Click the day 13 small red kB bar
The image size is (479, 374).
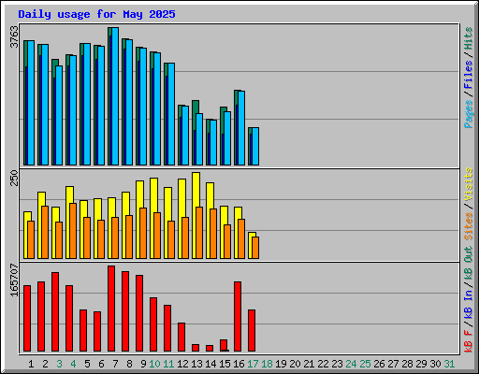coord(196,348)
